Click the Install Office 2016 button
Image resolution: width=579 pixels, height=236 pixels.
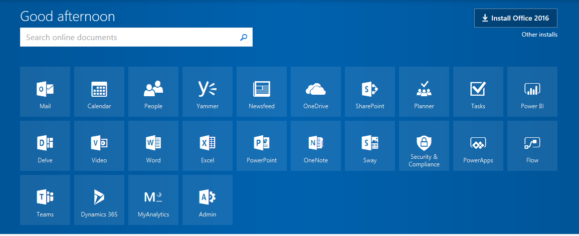(516, 18)
